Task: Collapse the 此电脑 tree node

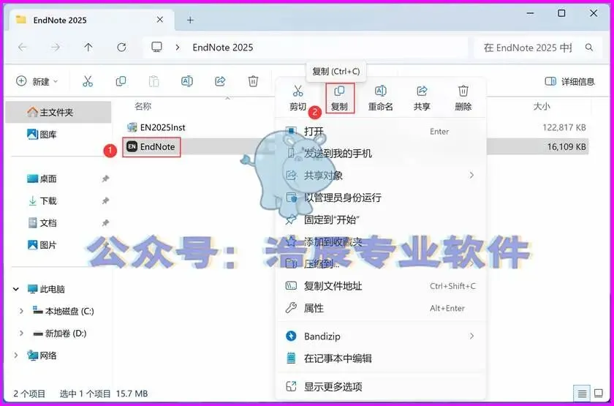Action: tap(16, 289)
